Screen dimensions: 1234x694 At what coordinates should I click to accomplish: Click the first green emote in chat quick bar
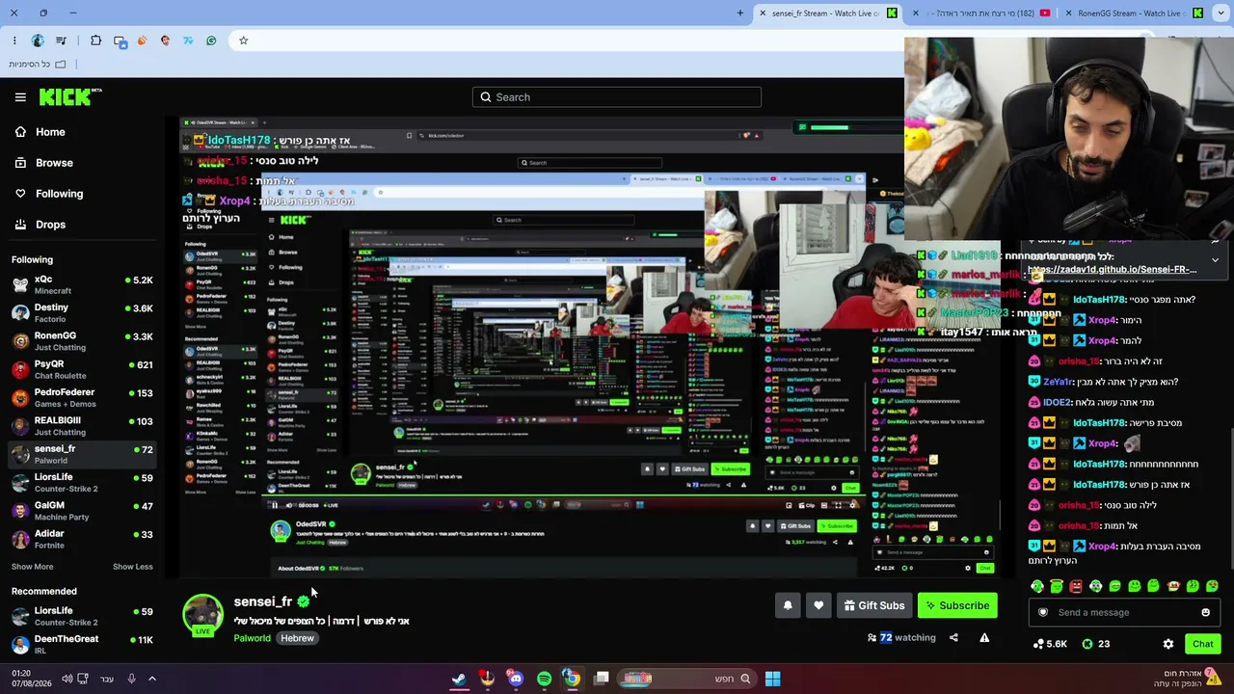tap(1037, 586)
